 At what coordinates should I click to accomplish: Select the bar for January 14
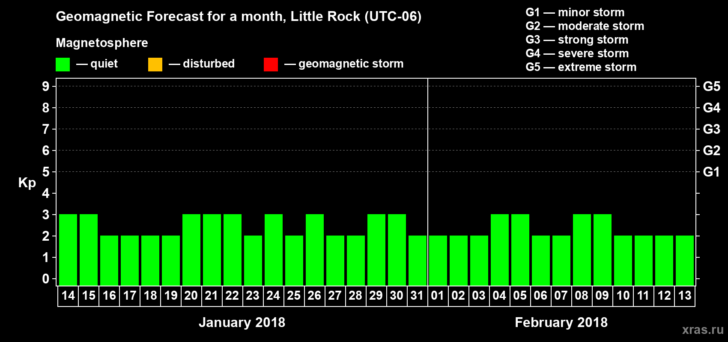pos(68,250)
